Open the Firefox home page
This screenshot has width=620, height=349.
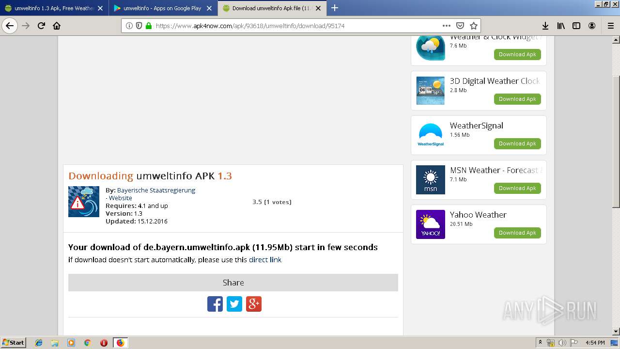tap(57, 26)
